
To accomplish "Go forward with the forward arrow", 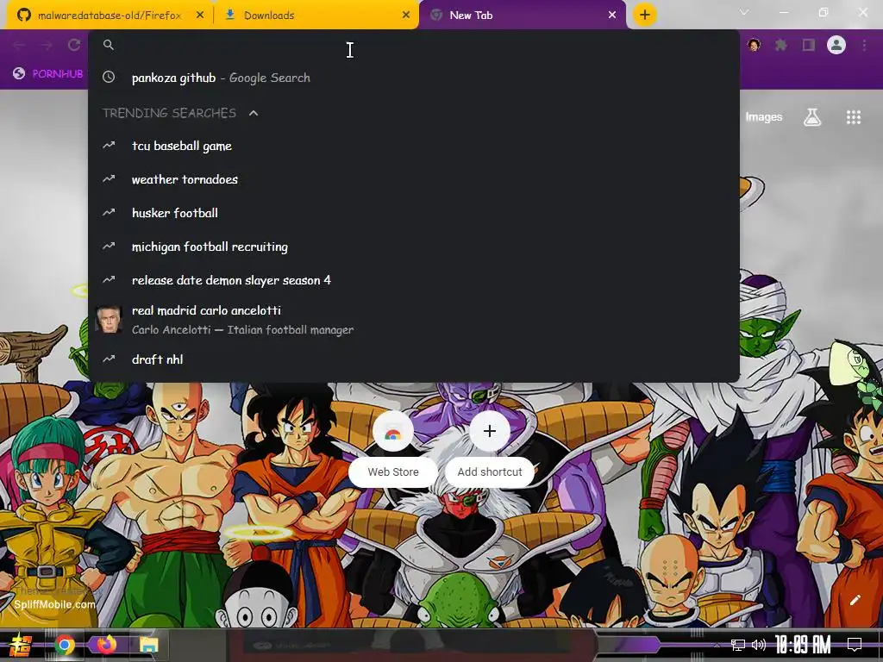I will tap(47, 45).
